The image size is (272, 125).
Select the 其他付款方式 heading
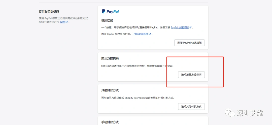(x=110, y=90)
